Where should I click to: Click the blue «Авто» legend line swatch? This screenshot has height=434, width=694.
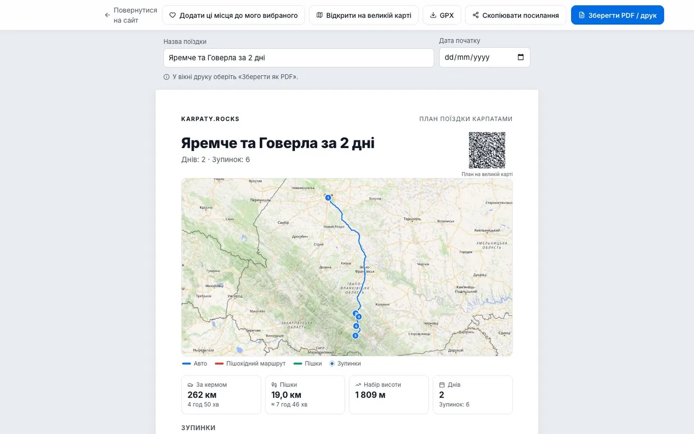tap(187, 363)
